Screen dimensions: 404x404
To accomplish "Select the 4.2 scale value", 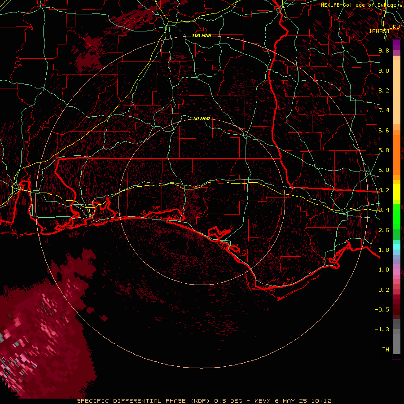I will coord(384,190).
